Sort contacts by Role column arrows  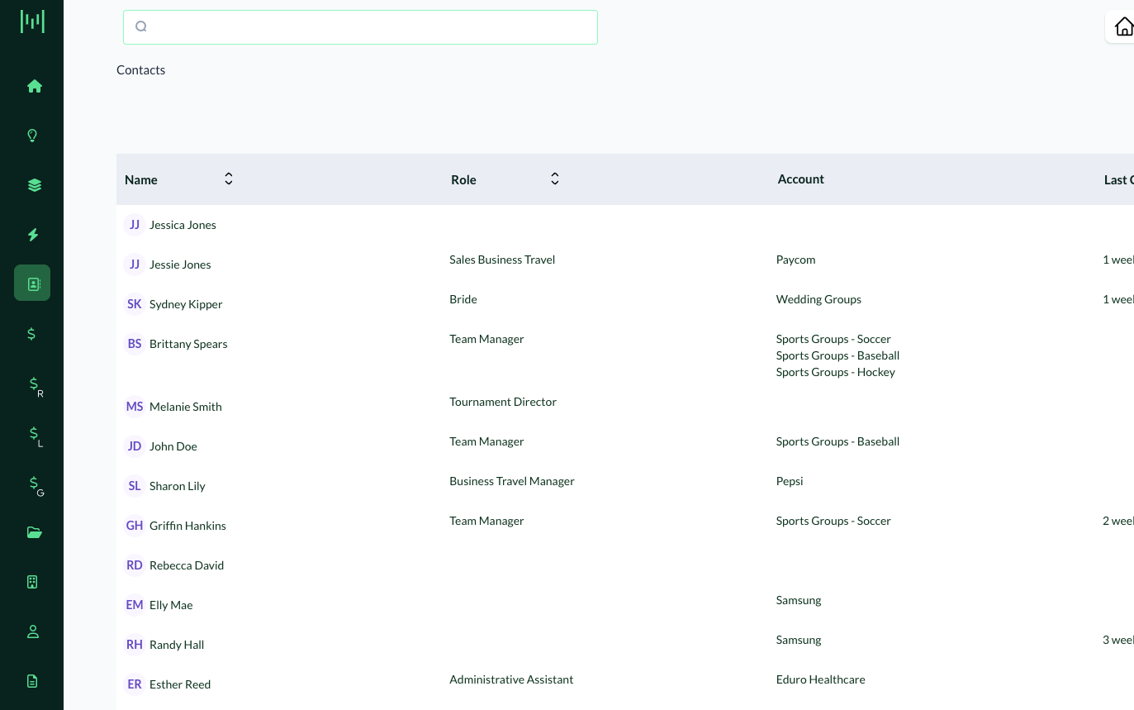pyautogui.click(x=555, y=179)
